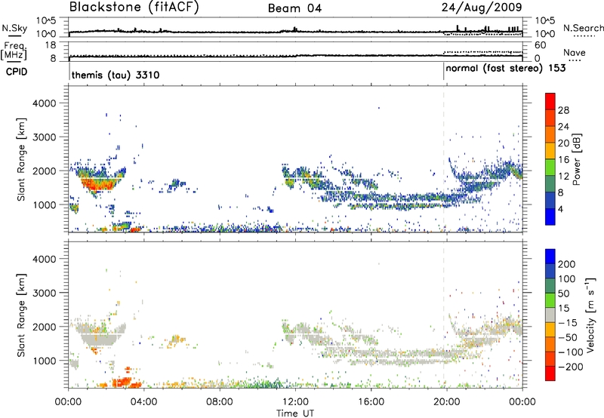604x418 pixels.
Task: Click the 'Beam 04' header label
Action: pyautogui.click(x=294, y=8)
